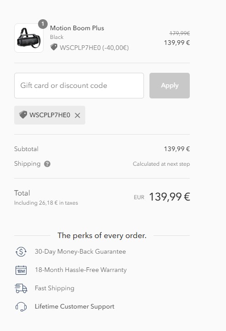Focus the gift card or discount code field
226x331 pixels.
(x=79, y=86)
